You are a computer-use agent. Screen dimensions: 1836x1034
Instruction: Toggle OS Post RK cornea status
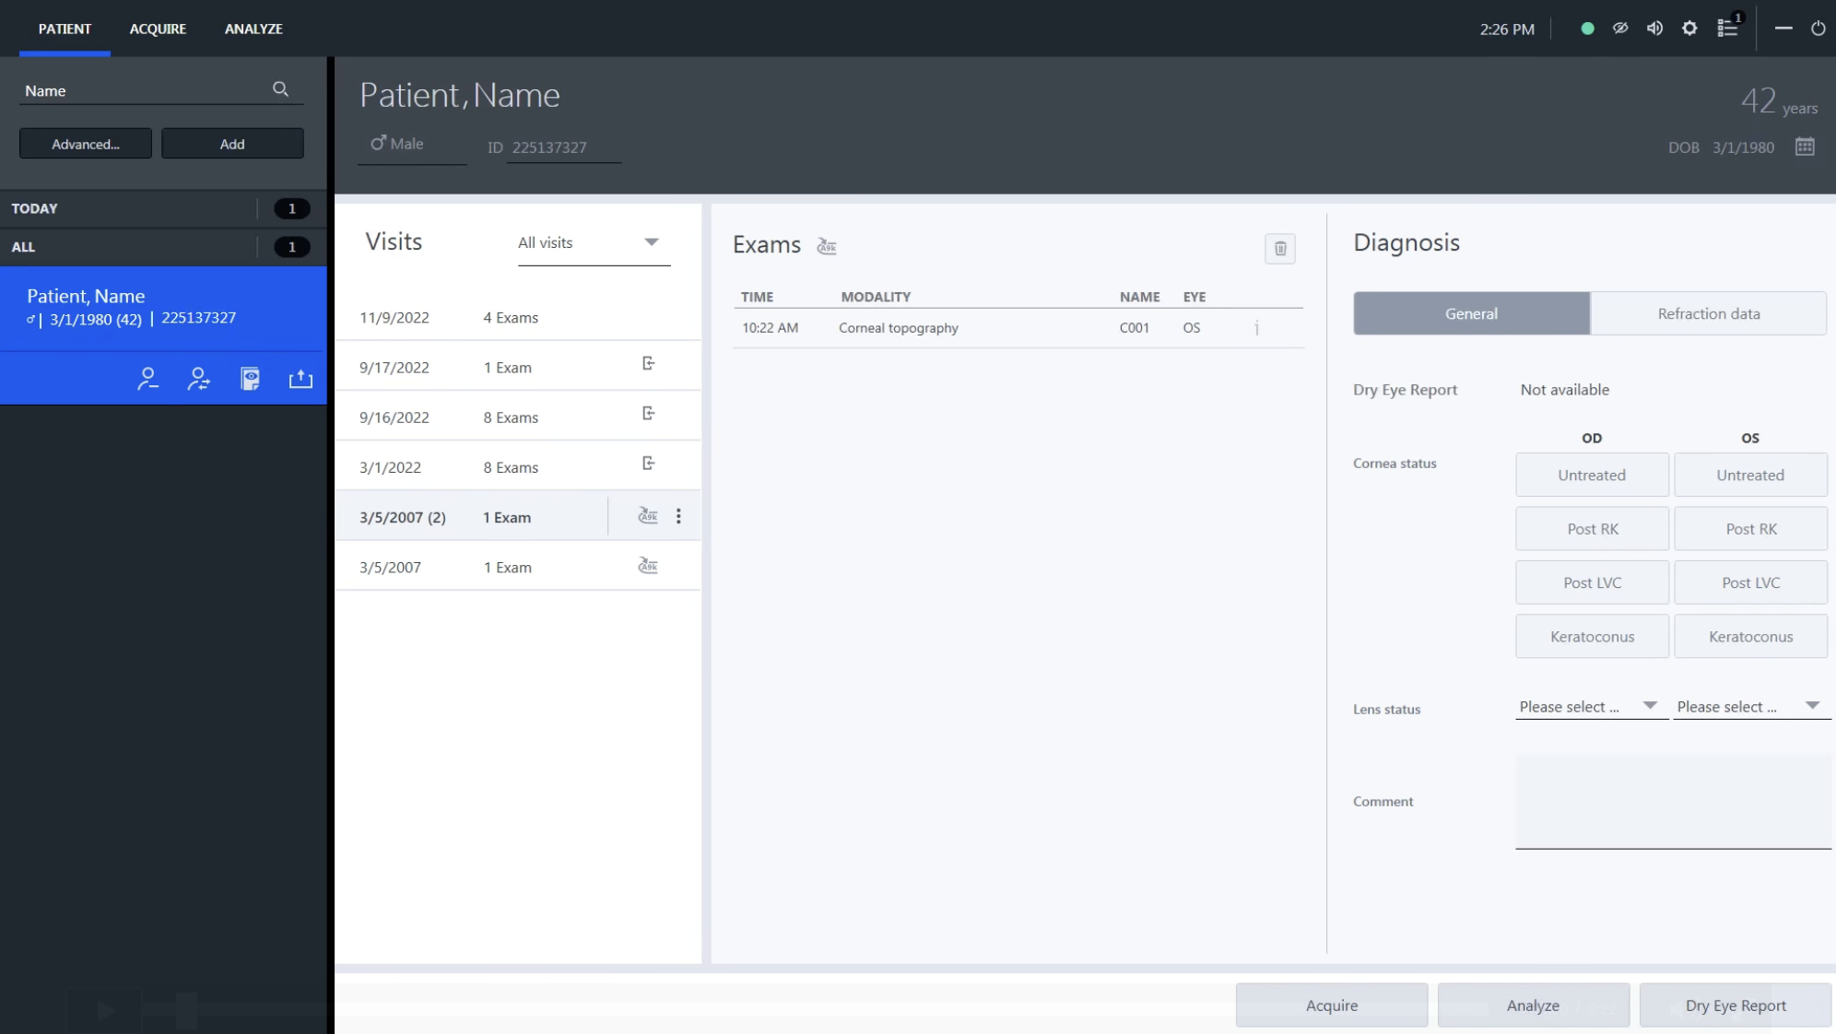click(1750, 528)
